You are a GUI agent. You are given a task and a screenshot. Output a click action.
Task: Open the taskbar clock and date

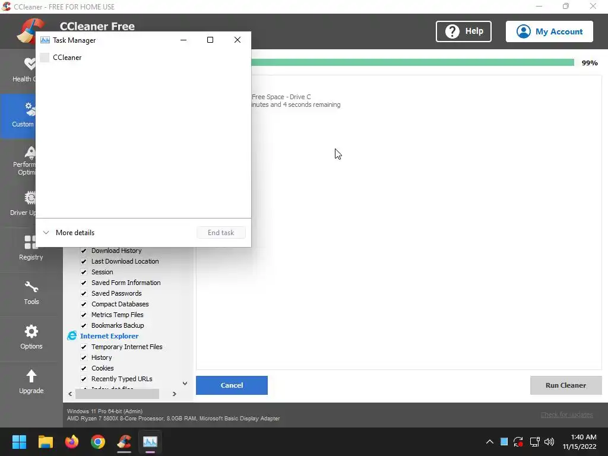pos(579,442)
